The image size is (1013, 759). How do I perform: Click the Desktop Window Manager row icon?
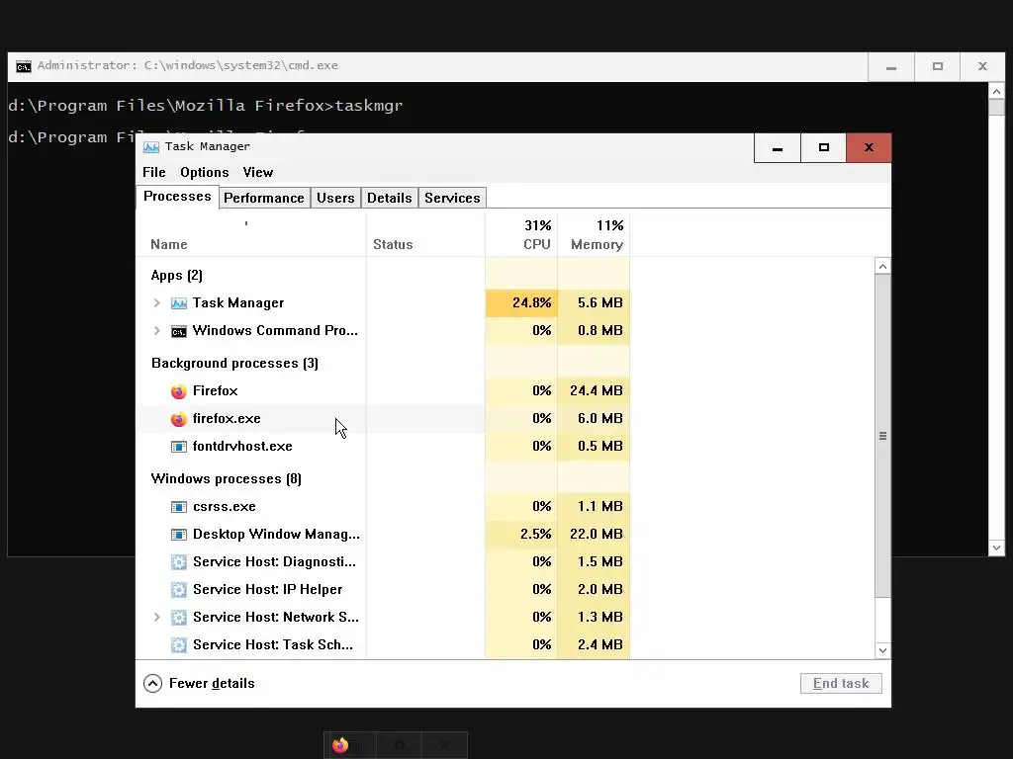(179, 535)
